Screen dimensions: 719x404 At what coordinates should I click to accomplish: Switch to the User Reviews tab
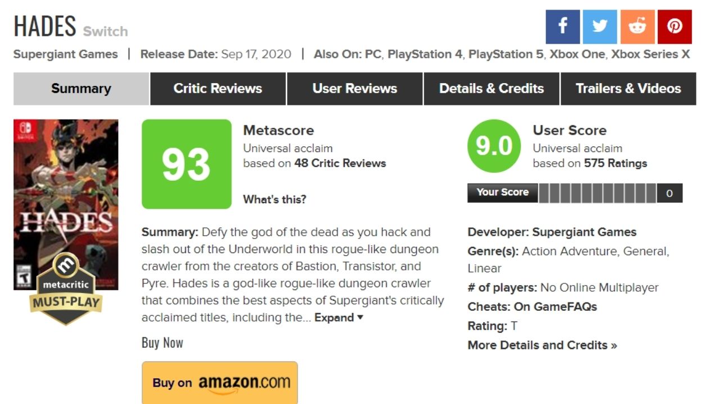[x=354, y=89]
